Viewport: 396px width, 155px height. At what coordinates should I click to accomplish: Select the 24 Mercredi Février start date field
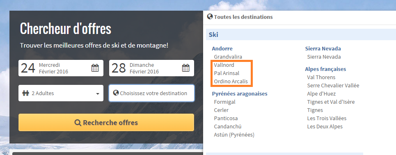click(61, 68)
